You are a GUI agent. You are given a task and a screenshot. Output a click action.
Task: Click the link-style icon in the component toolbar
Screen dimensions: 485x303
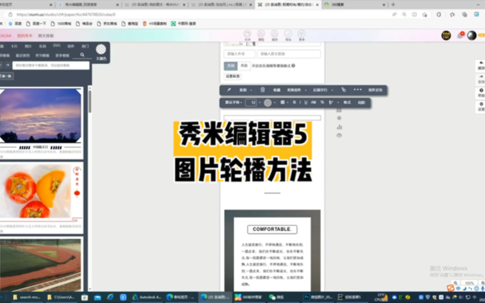[343, 90]
